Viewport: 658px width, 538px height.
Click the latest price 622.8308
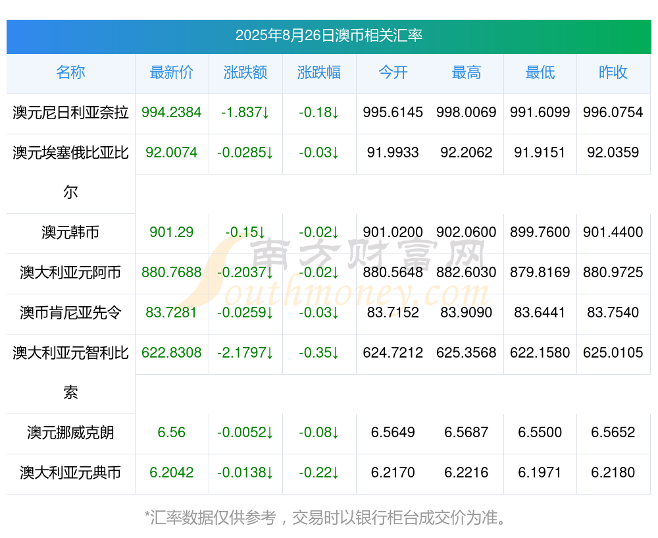(172, 353)
